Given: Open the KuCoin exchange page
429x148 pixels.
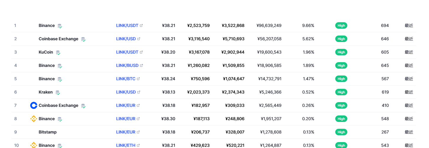Looking at the screenshot, I should [46, 52].
